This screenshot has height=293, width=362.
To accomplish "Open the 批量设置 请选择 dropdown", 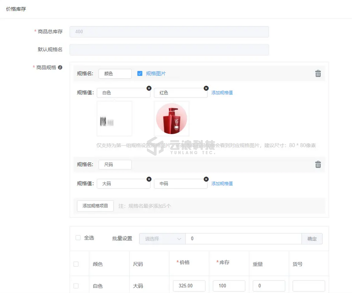I will tap(162, 239).
